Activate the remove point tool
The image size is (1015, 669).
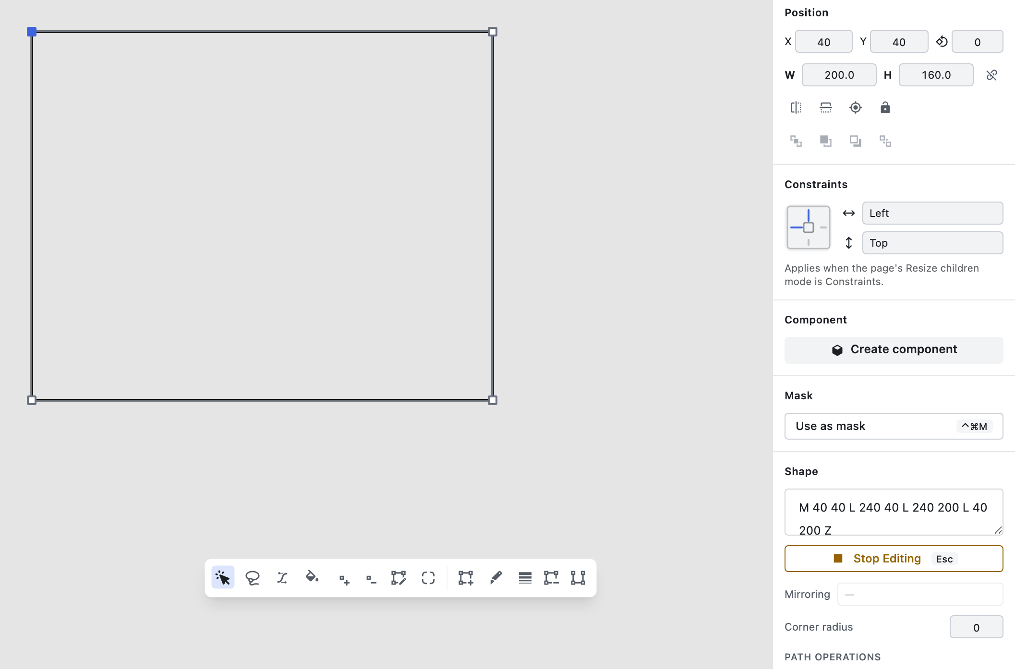pyautogui.click(x=371, y=579)
